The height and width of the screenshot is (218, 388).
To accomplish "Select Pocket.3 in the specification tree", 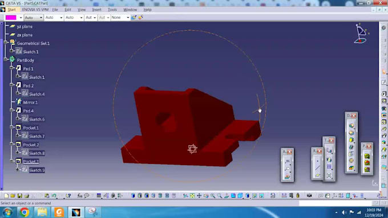I will point(31,162).
